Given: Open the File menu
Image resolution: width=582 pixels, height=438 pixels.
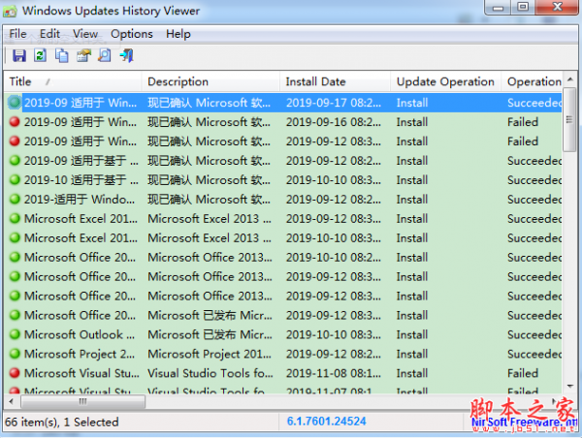Looking at the screenshot, I should pos(17,34).
